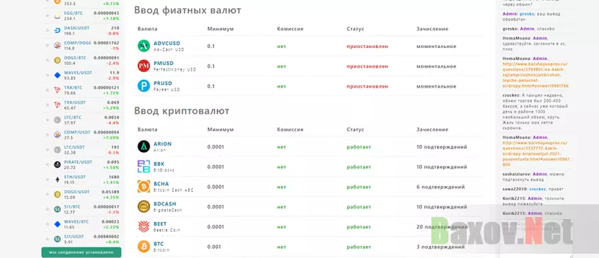This screenshot has height=258, width=599.
Task: Click the ARION coin black icon
Action: click(x=144, y=146)
